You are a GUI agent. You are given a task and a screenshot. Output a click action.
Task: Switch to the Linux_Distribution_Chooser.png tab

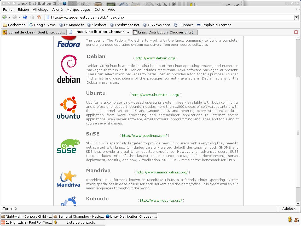165,32
